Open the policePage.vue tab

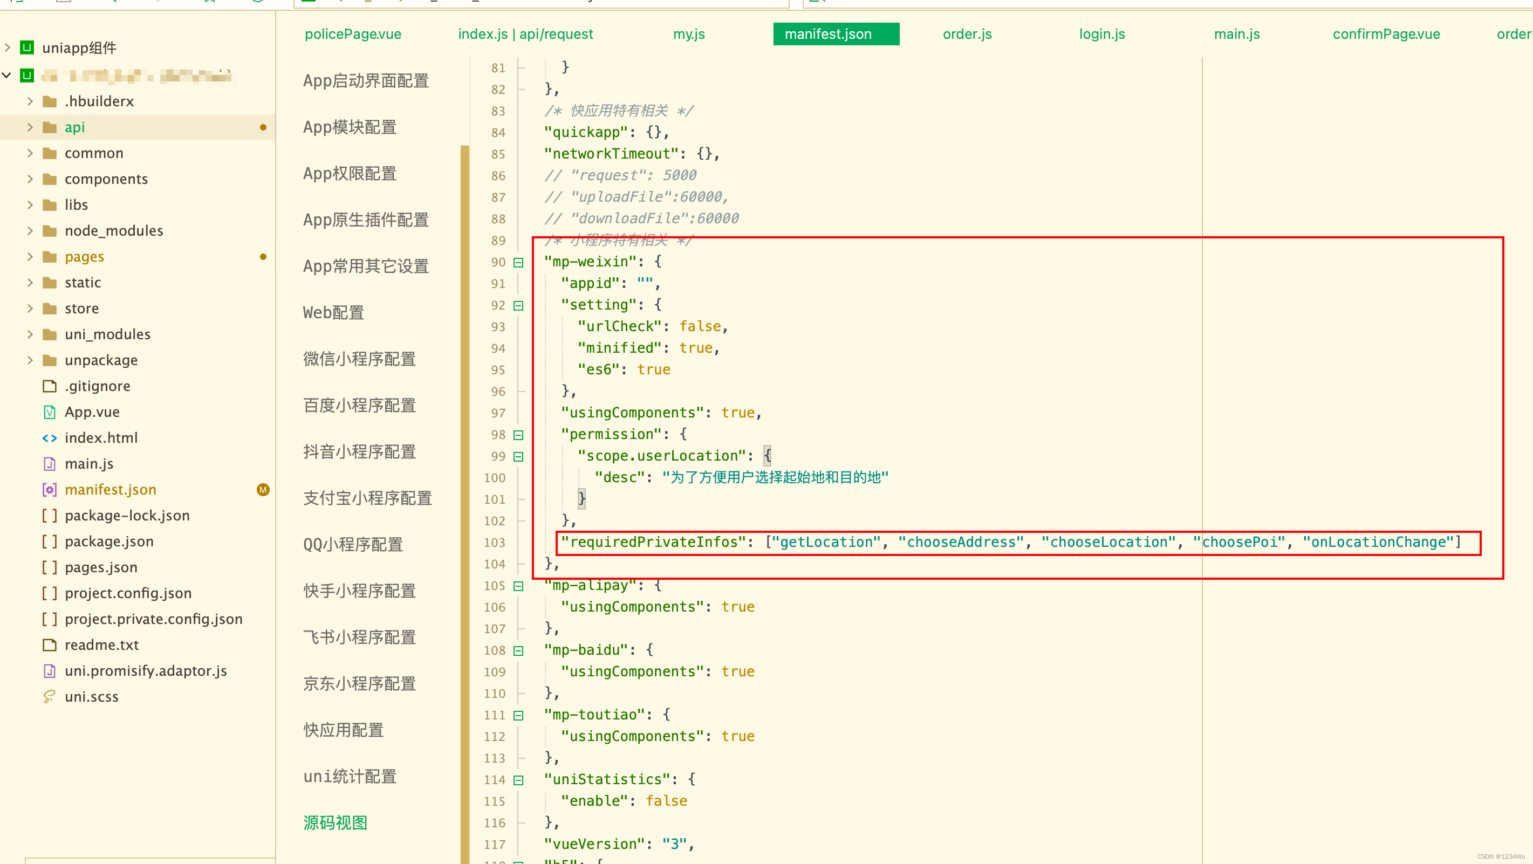pyautogui.click(x=353, y=34)
